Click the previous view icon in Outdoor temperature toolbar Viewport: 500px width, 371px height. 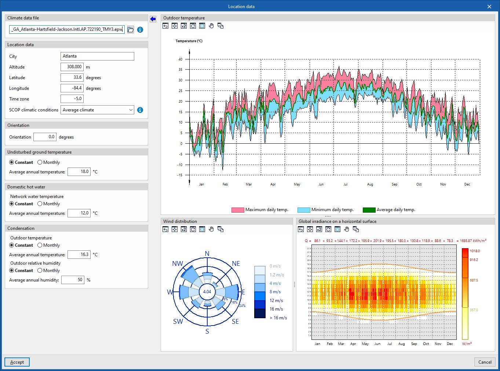pyautogui.click(x=165, y=26)
